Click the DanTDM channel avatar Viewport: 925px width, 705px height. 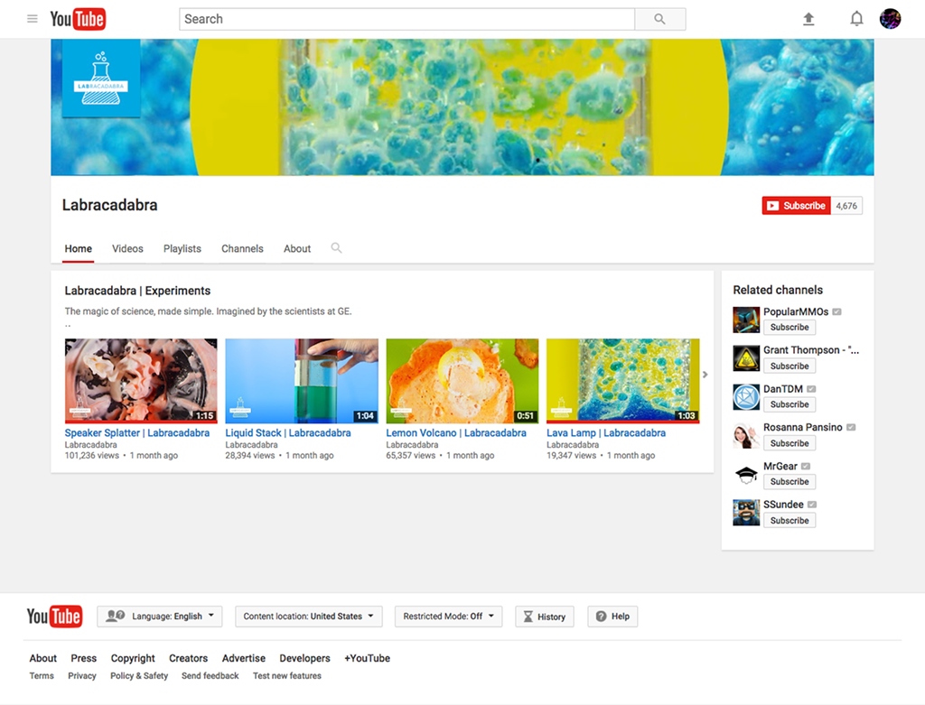pyautogui.click(x=746, y=397)
